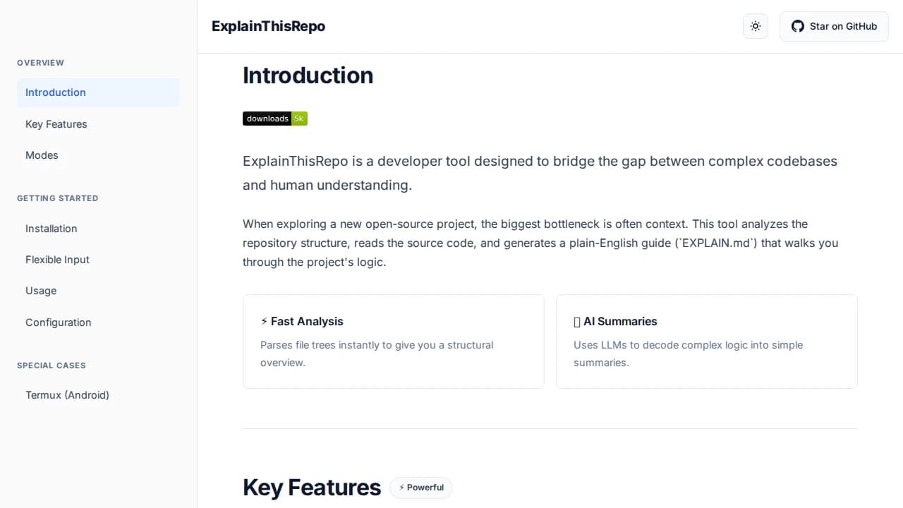Click the OVERVIEW section header

[x=40, y=63]
